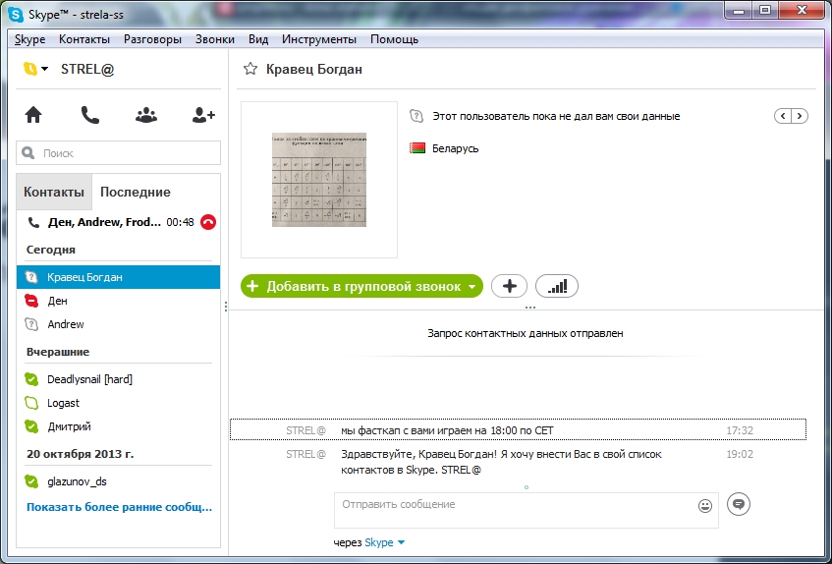Select Кравец Богдан in the contact list

[x=118, y=277]
